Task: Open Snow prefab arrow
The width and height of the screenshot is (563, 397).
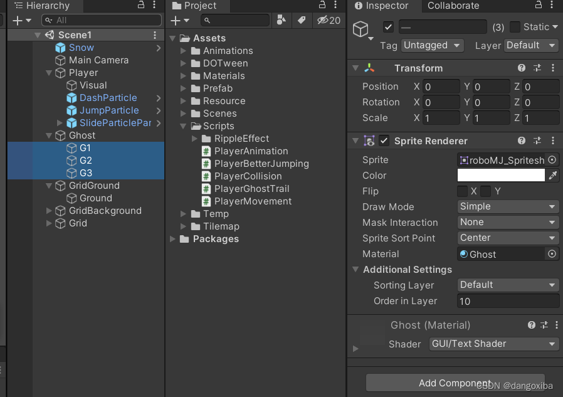Action: pyautogui.click(x=159, y=48)
